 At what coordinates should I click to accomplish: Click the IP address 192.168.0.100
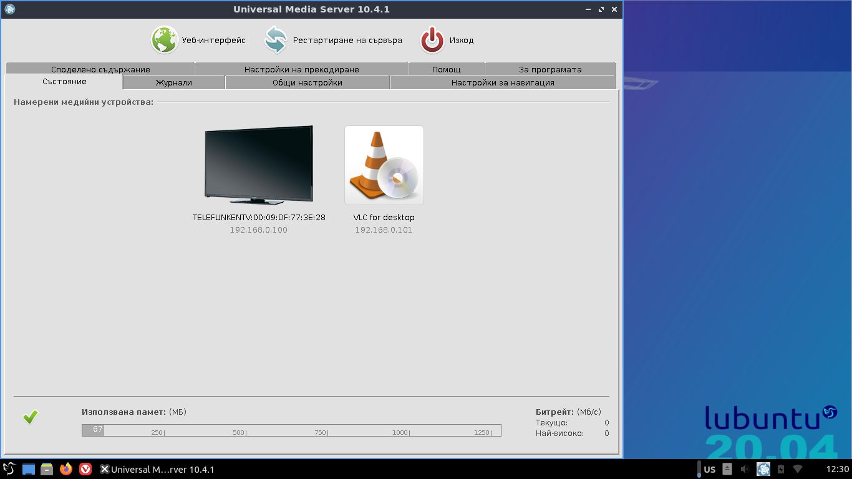tap(259, 230)
